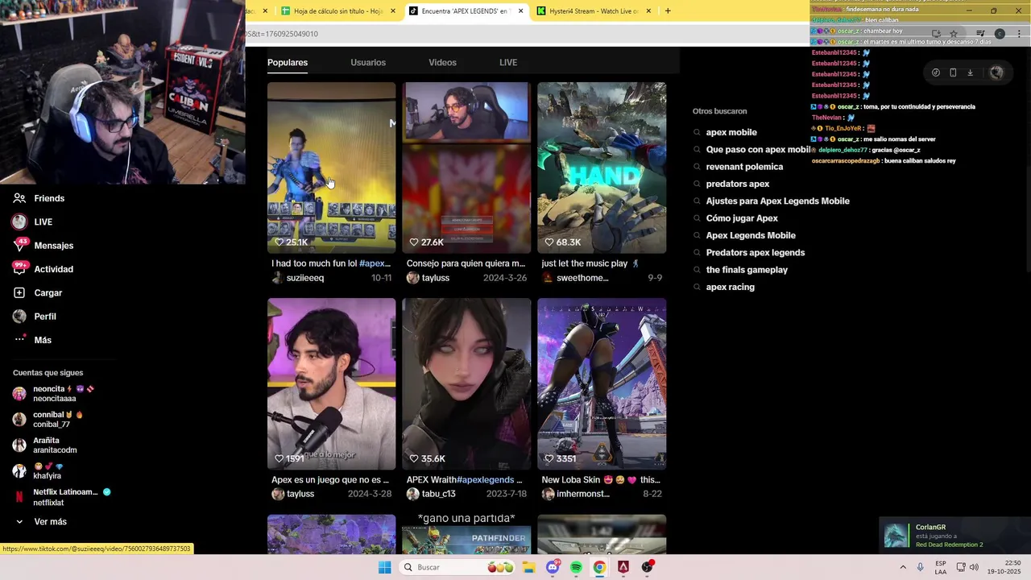Switch to the Populares tab
Image resolution: width=1031 pixels, height=580 pixels.
(288, 62)
